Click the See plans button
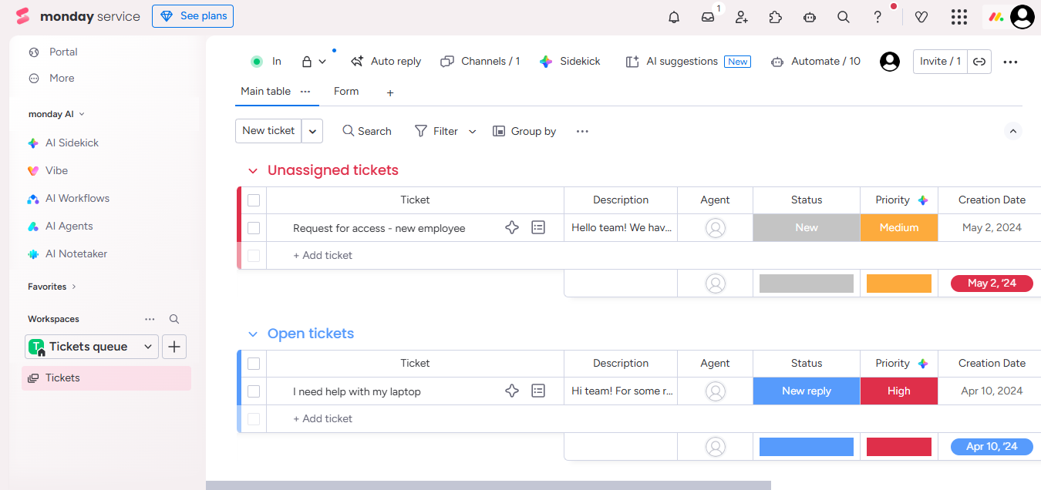1041x490 pixels. (x=193, y=16)
